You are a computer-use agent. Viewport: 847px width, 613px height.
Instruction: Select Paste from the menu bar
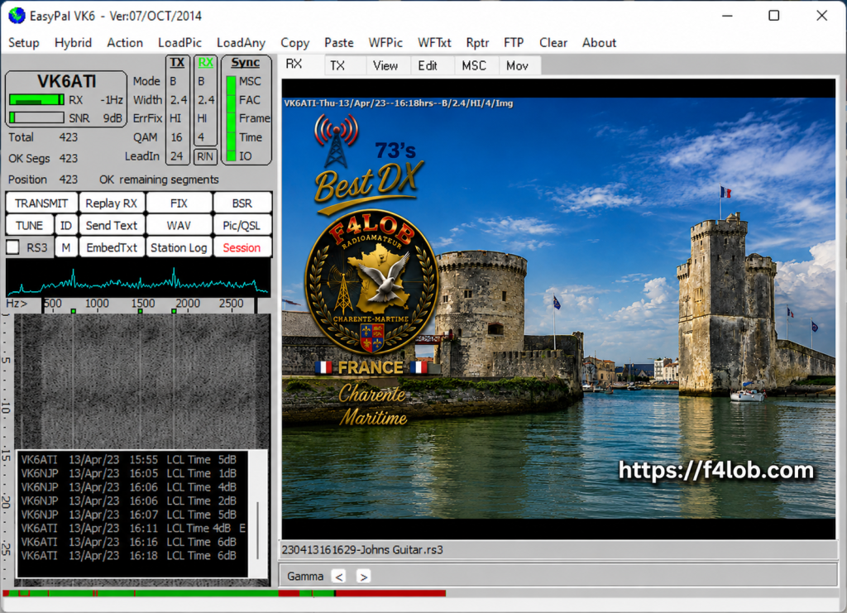[338, 43]
